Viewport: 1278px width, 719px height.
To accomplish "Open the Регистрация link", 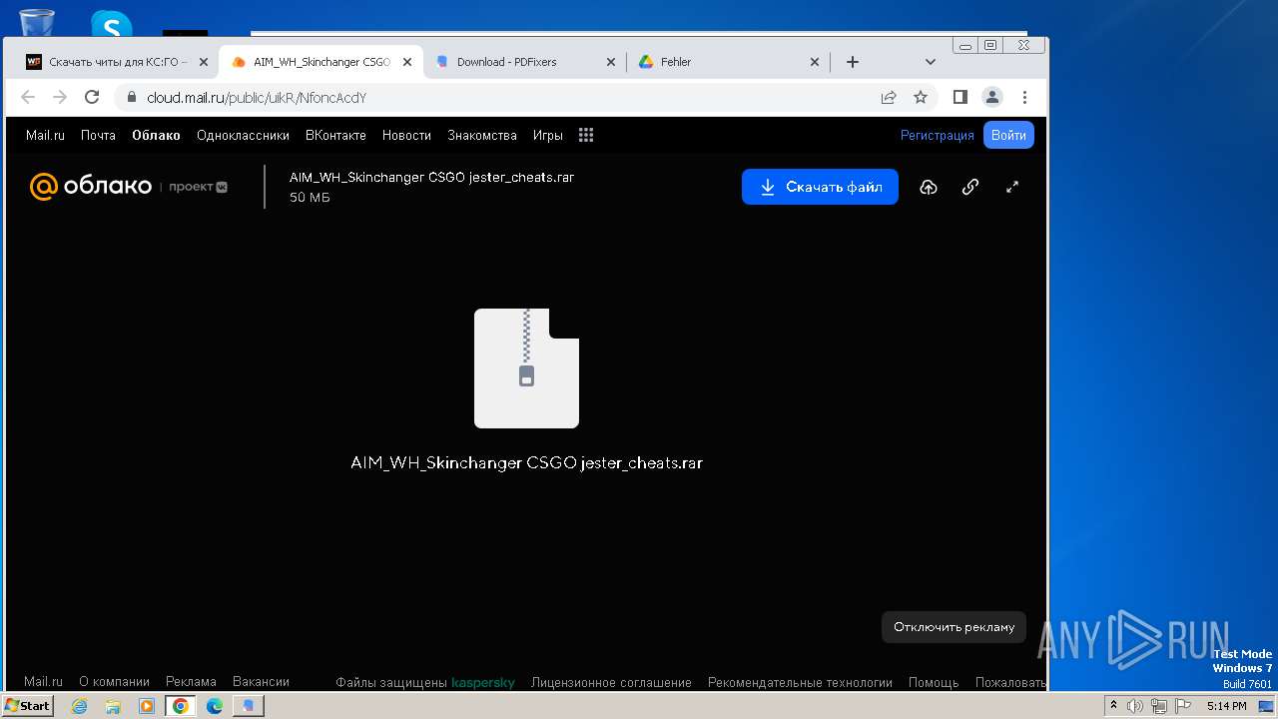I will pos(938,135).
